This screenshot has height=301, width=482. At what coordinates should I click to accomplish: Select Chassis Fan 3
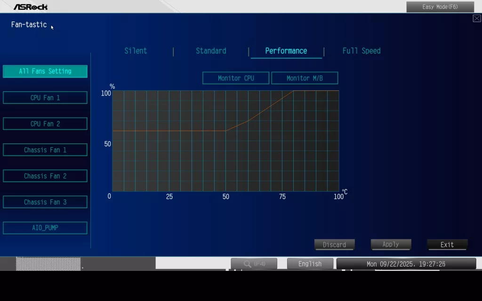click(x=45, y=202)
